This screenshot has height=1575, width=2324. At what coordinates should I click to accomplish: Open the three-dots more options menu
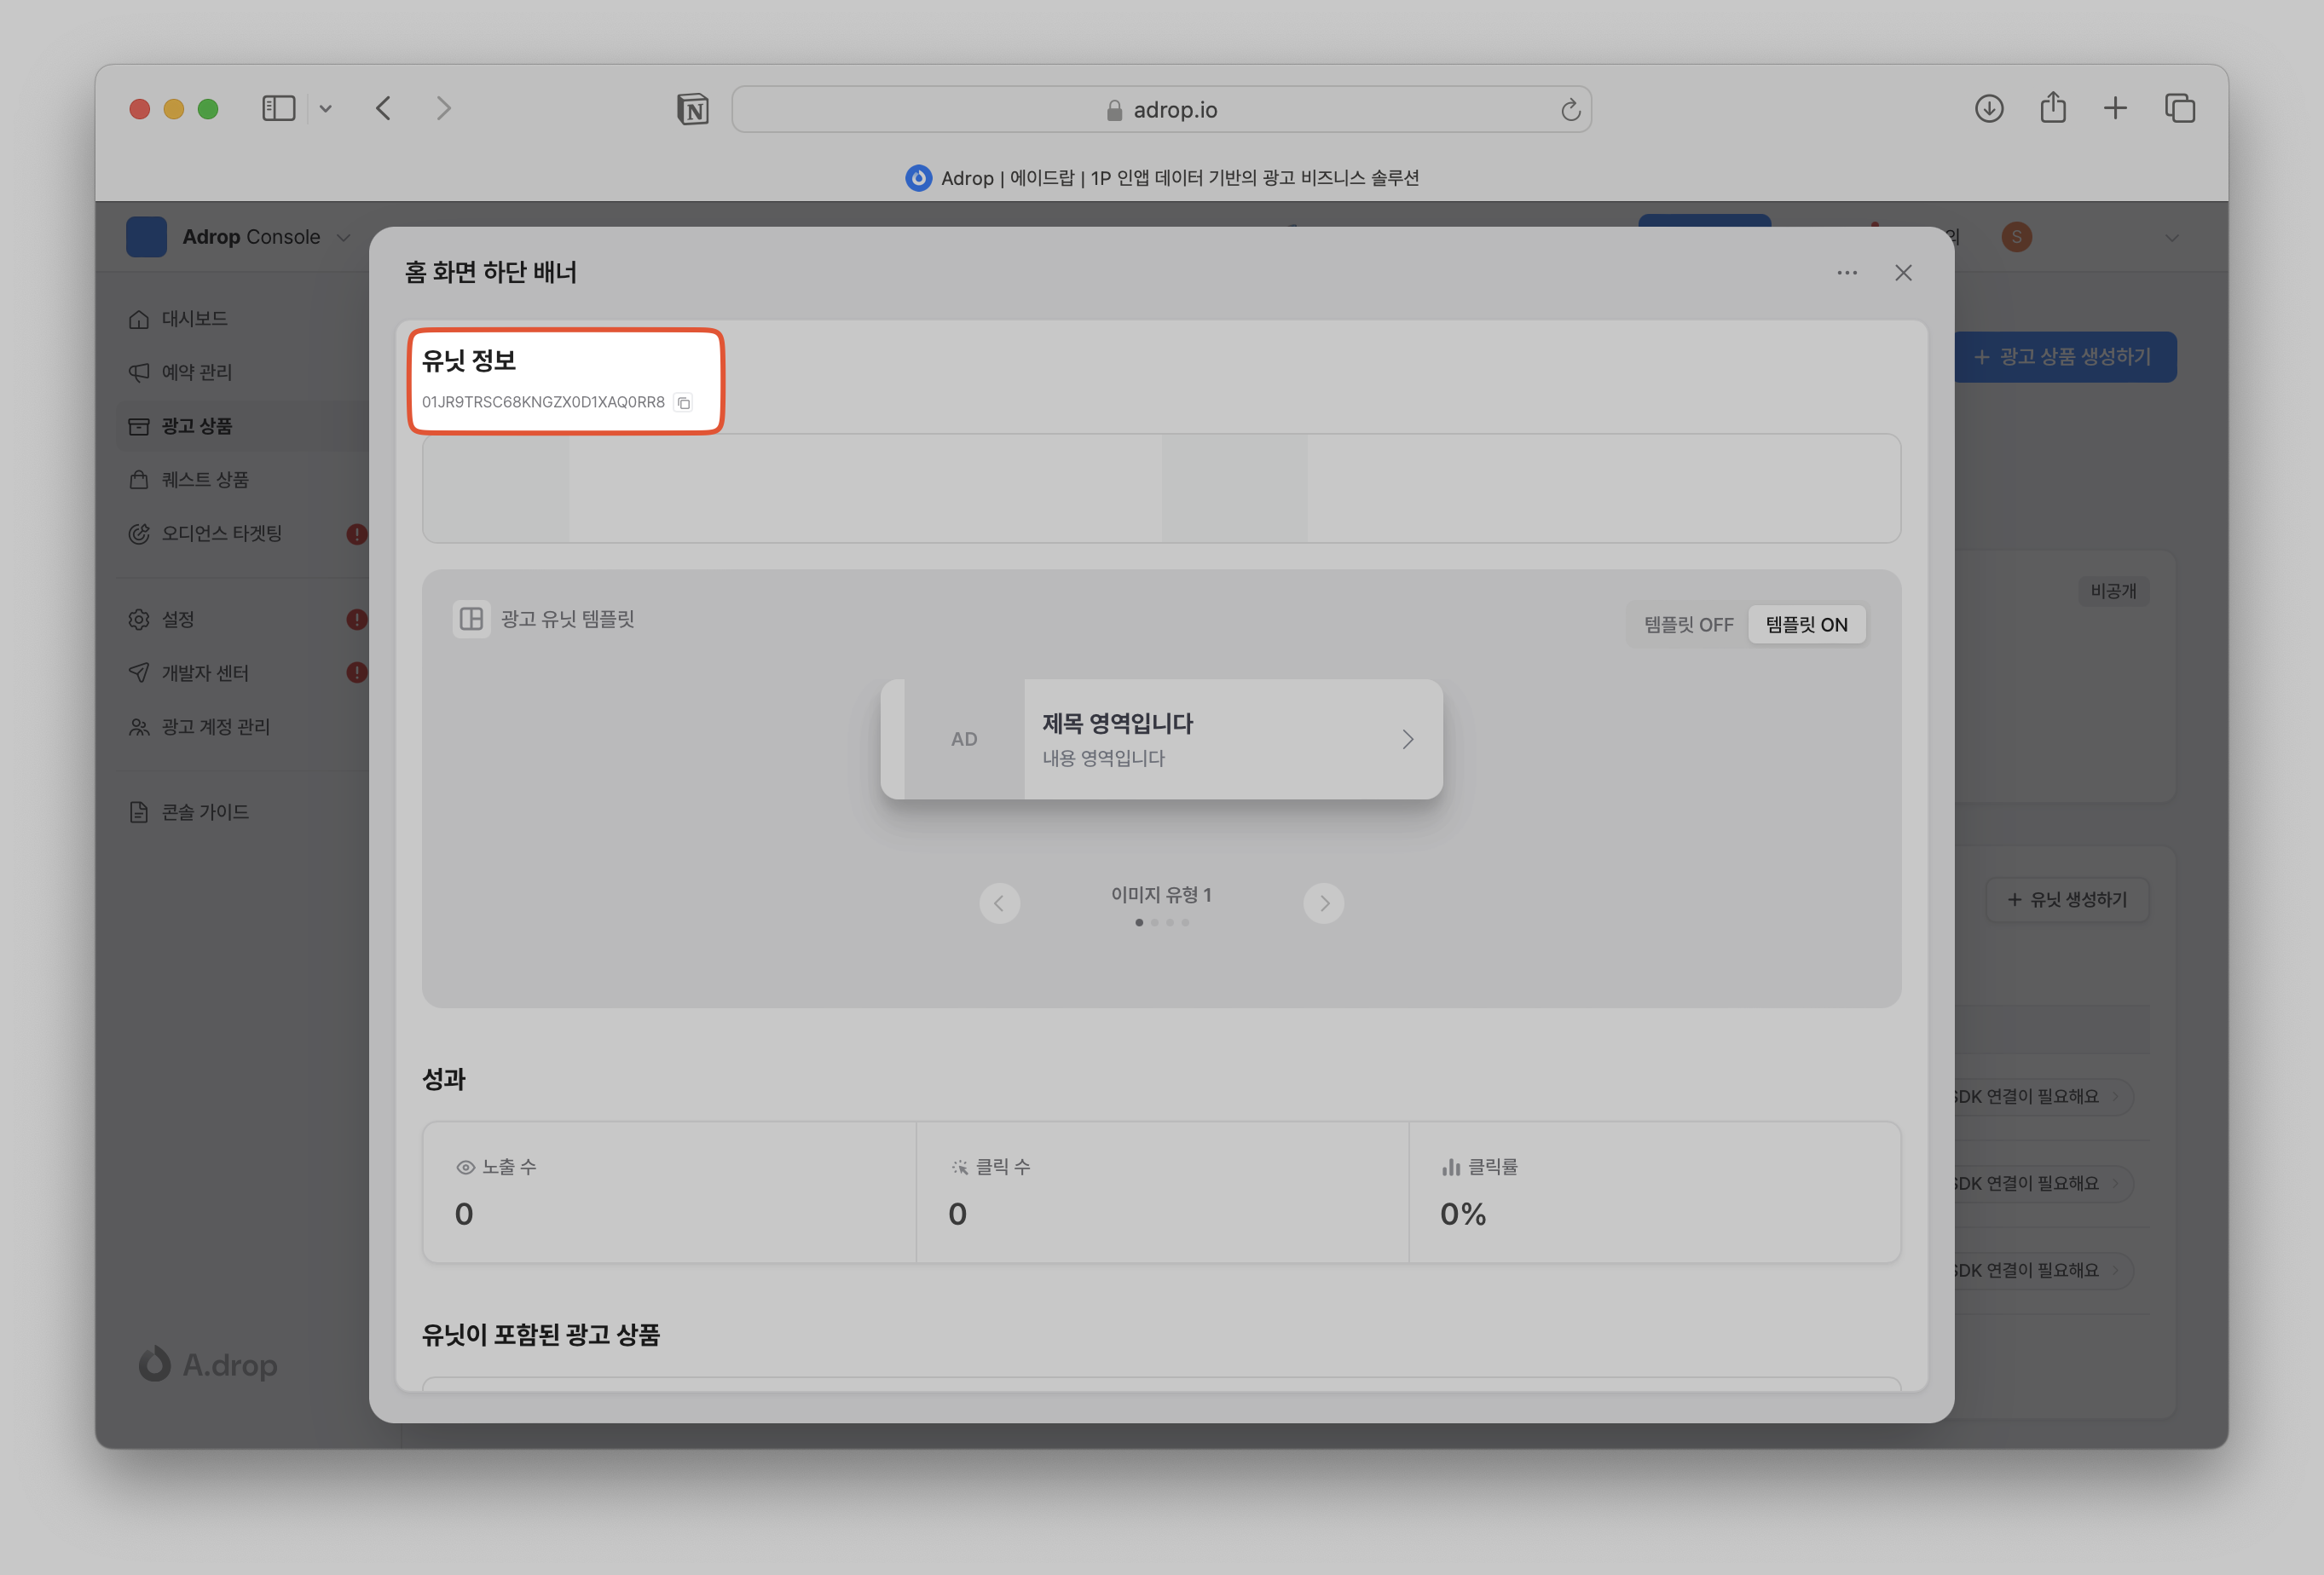click(1847, 273)
